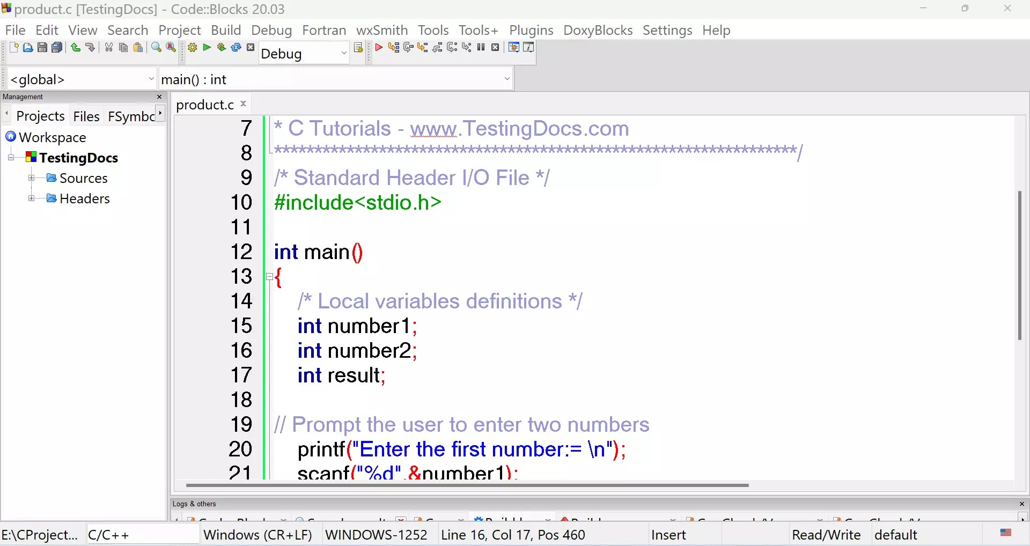Open the Find dialog via magnifier icon
The image size is (1030, 546).
(156, 48)
